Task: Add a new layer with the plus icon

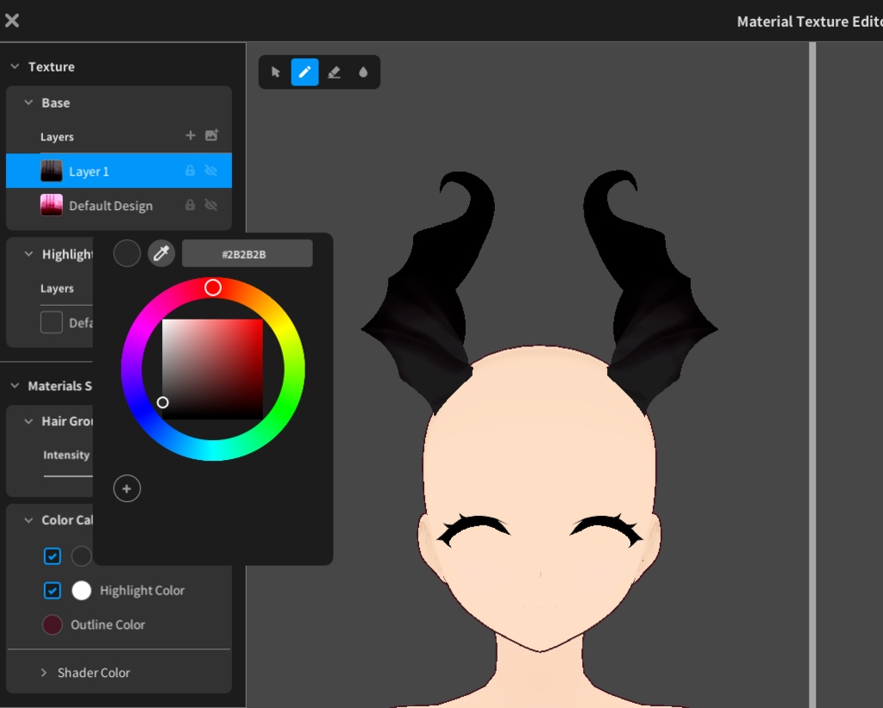Action: pos(190,135)
